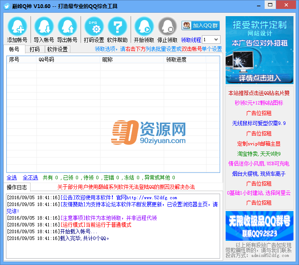Click the 昵称 column header

click(x=132, y=59)
